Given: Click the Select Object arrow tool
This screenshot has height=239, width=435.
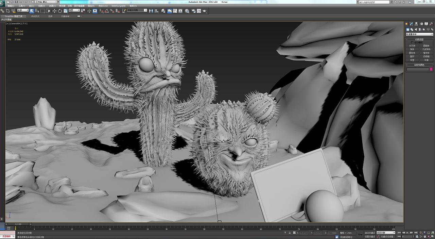Looking at the screenshot, I should tap(32, 11).
